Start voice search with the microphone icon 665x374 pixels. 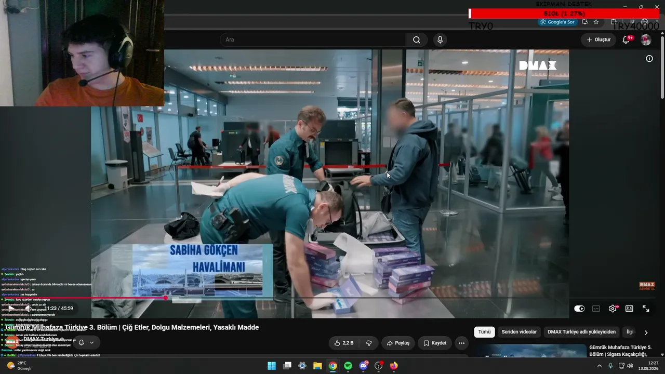440,40
